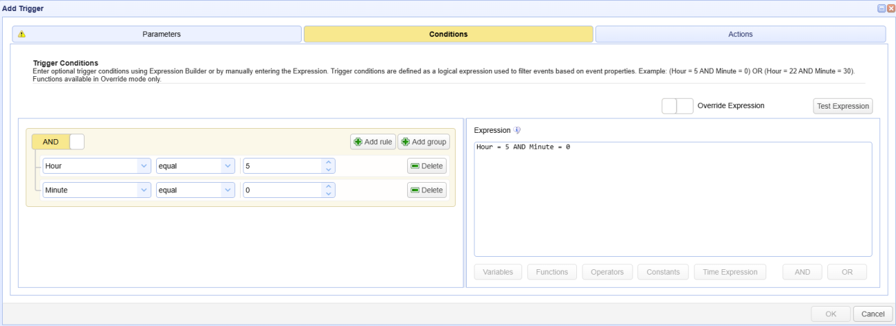896x326 pixels.
Task: Delete the Hour rule
Action: [x=427, y=166]
